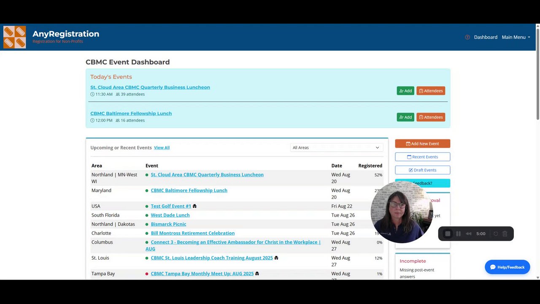Open the Main Menu dropdown
Image resolution: width=540 pixels, height=304 pixels.
click(516, 37)
